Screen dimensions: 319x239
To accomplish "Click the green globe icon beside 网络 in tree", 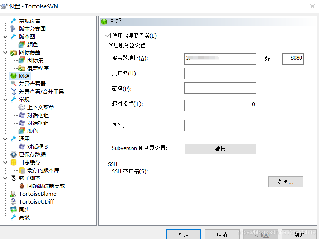I will pos(14,76).
